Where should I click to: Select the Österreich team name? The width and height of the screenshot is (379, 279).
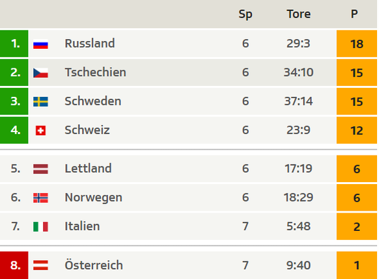click(94, 265)
